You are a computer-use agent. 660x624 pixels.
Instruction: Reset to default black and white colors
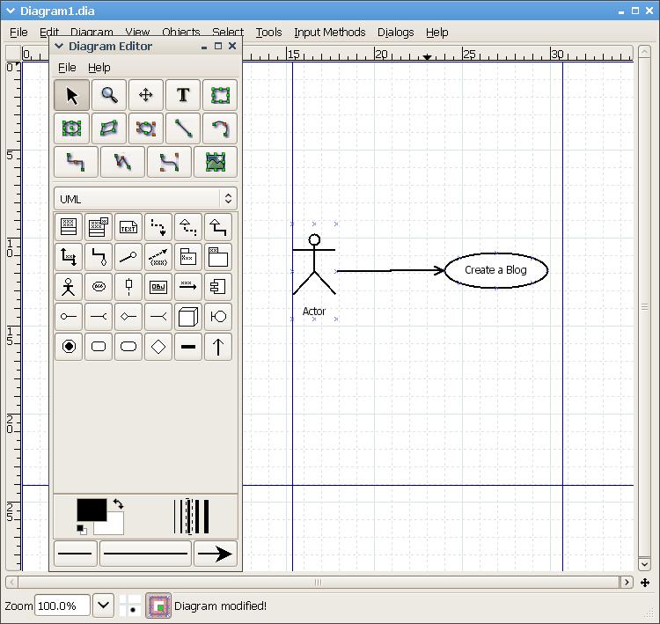click(x=82, y=530)
